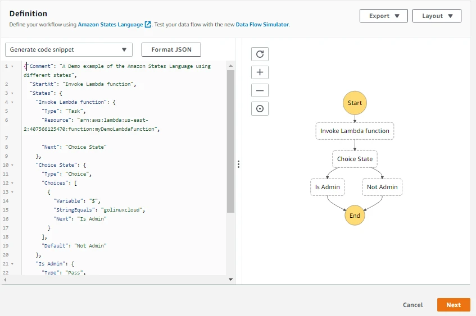The width and height of the screenshot is (476, 316).
Task: Select the Invoke Lambda function node
Action: (355, 131)
